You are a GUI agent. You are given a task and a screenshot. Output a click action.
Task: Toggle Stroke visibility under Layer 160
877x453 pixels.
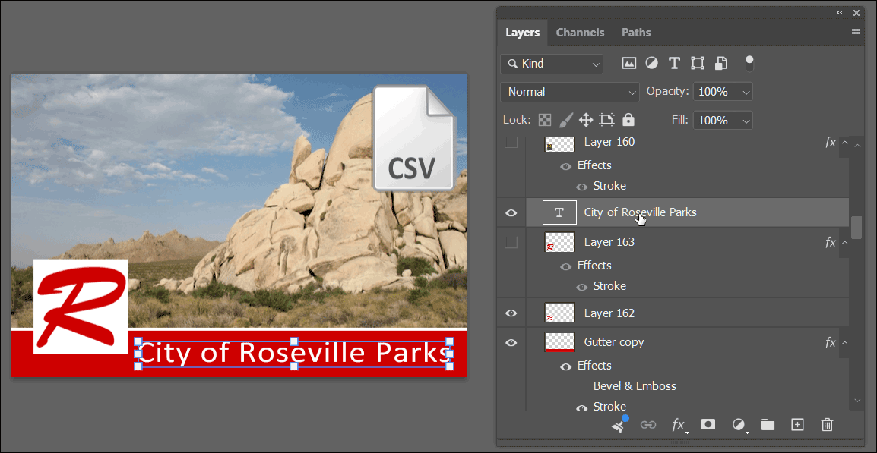pyautogui.click(x=581, y=187)
